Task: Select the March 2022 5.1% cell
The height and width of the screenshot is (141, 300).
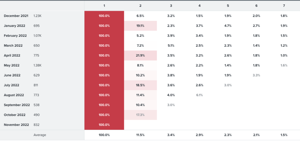Action: (x=171, y=45)
